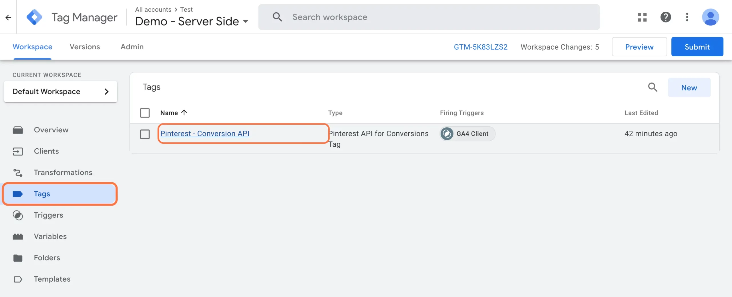The width and height of the screenshot is (732, 297).
Task: Click the search icon in Tags panel
Action: [x=653, y=87]
